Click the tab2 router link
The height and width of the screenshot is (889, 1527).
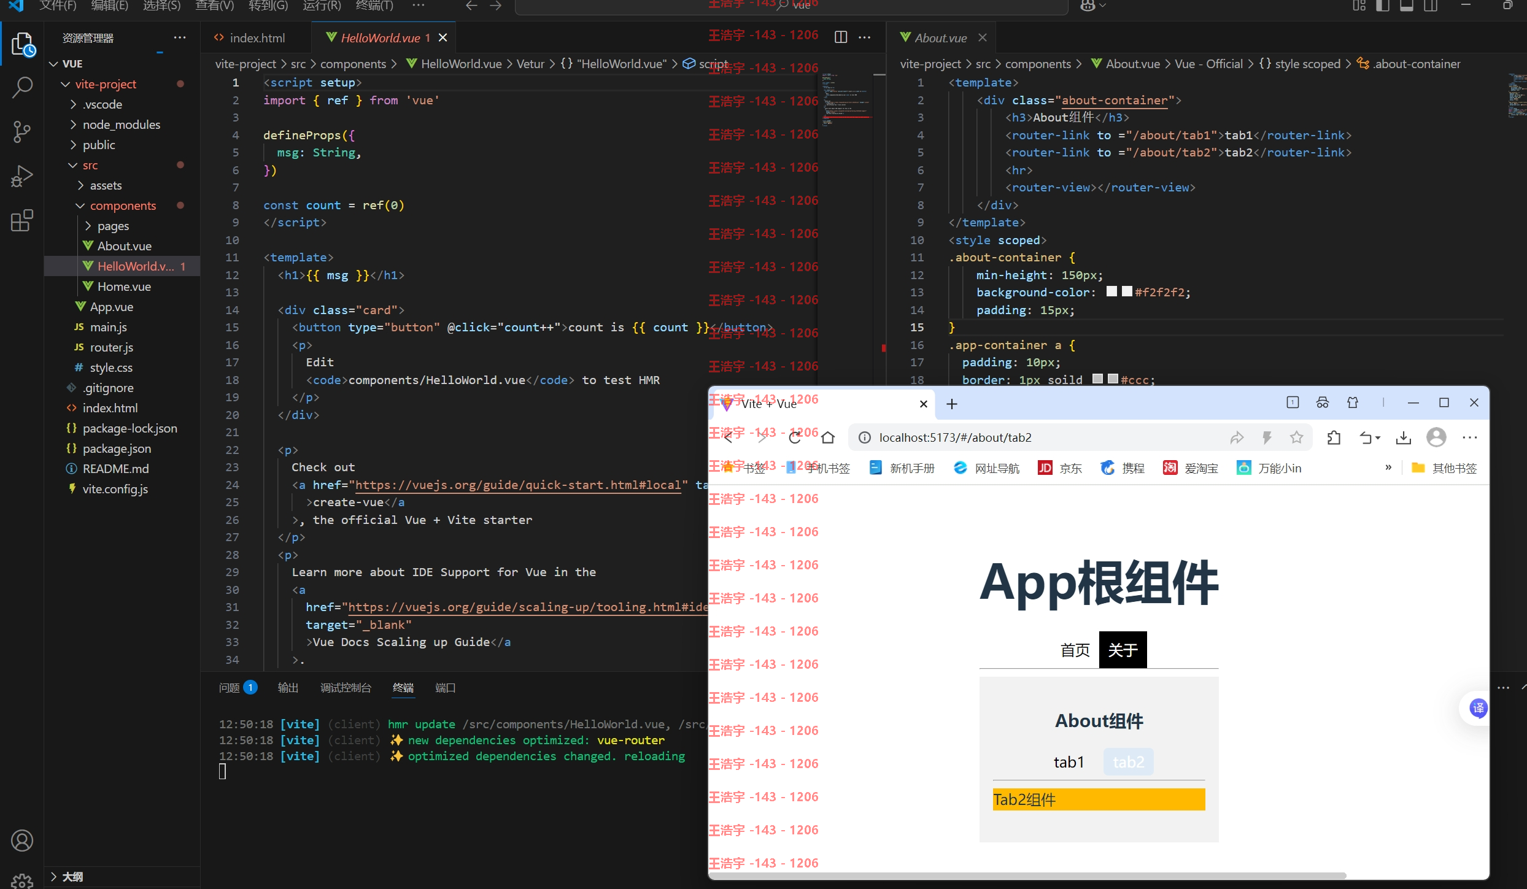click(1129, 762)
